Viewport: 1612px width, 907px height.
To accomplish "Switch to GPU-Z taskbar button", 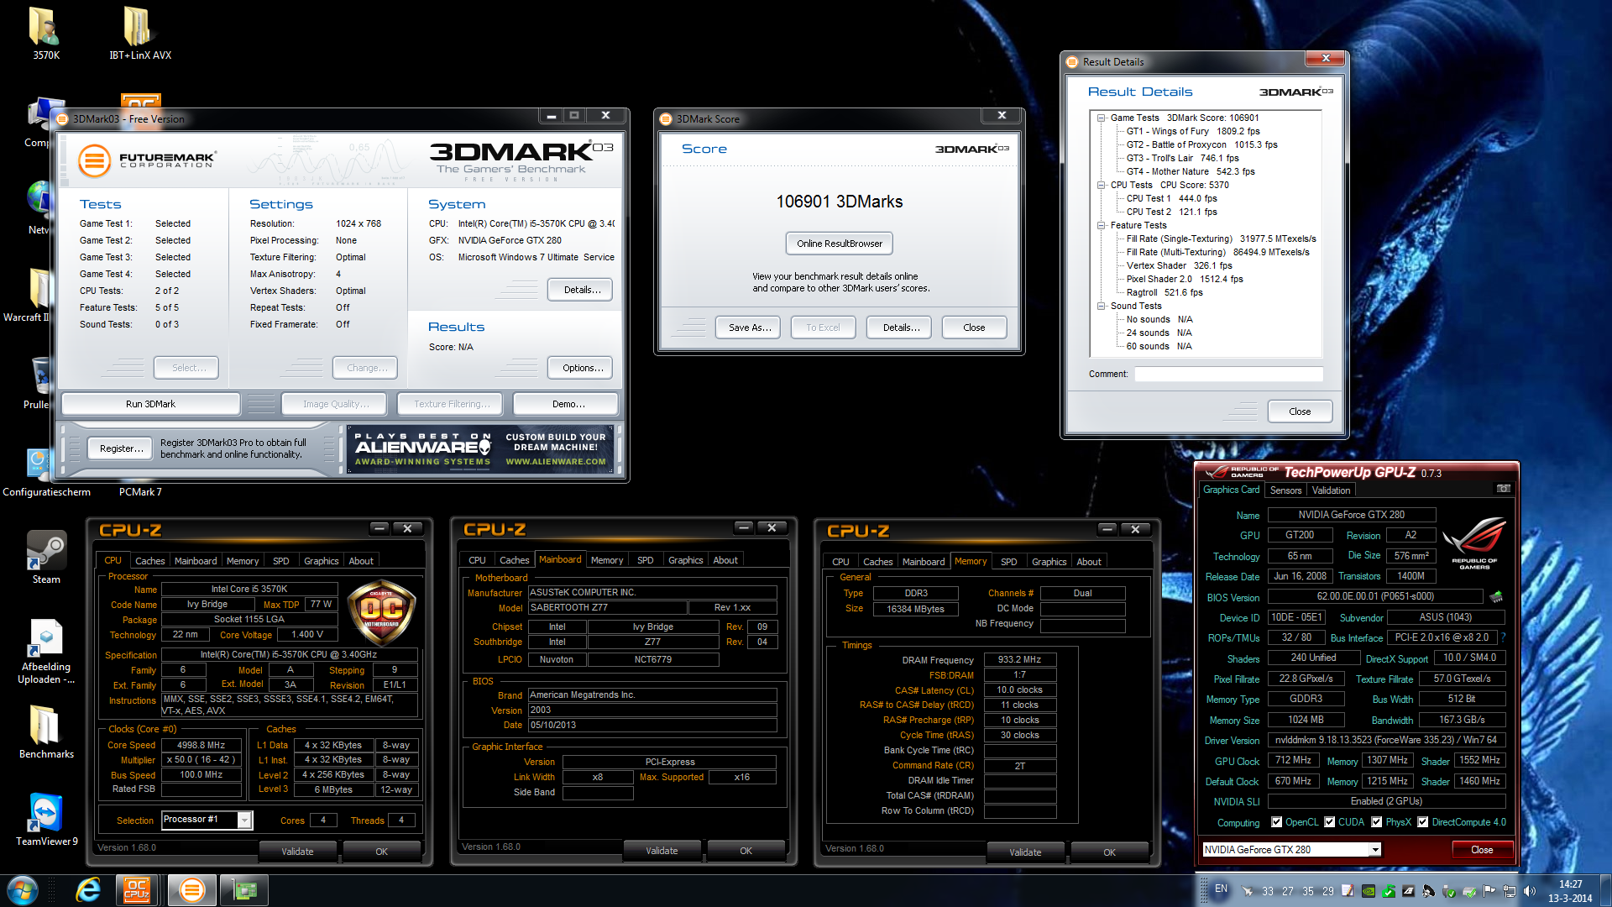I will tap(244, 889).
